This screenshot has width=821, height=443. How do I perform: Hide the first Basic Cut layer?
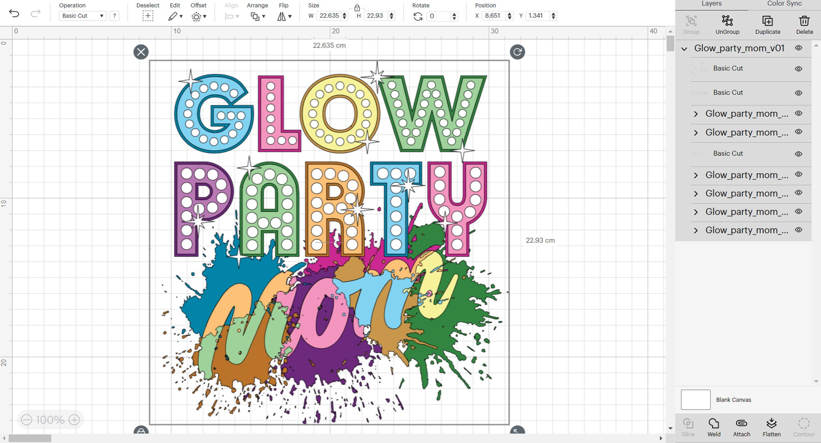pyautogui.click(x=799, y=69)
